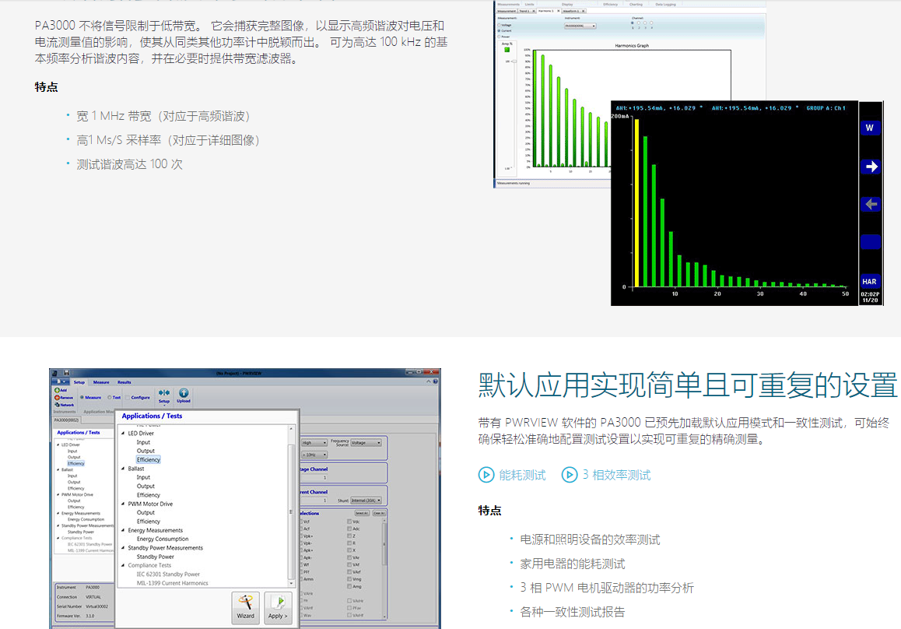Click the Wizard icon button
This screenshot has height=629, width=901.
[x=246, y=607]
